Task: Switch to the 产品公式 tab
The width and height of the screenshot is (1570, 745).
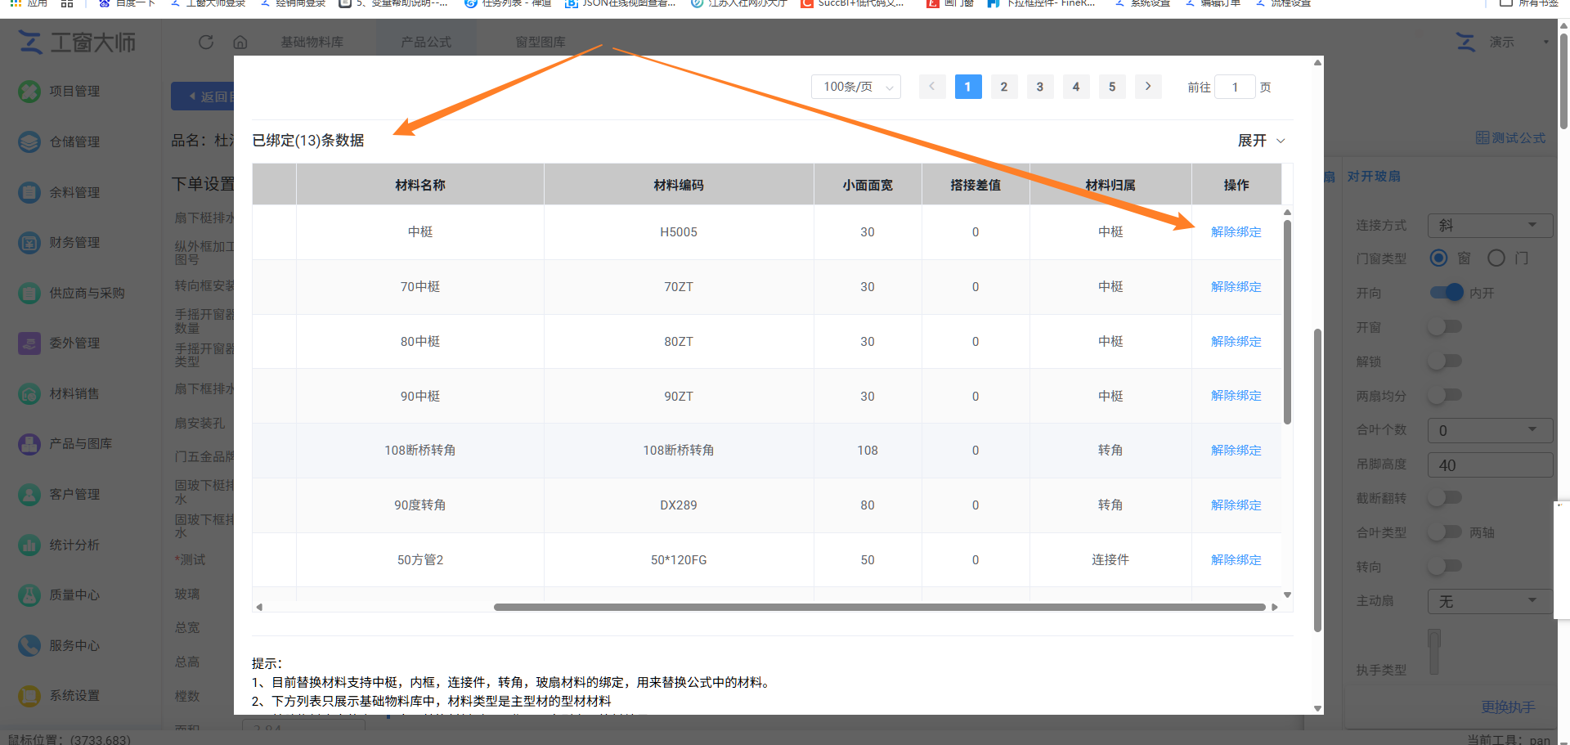Action: [426, 42]
